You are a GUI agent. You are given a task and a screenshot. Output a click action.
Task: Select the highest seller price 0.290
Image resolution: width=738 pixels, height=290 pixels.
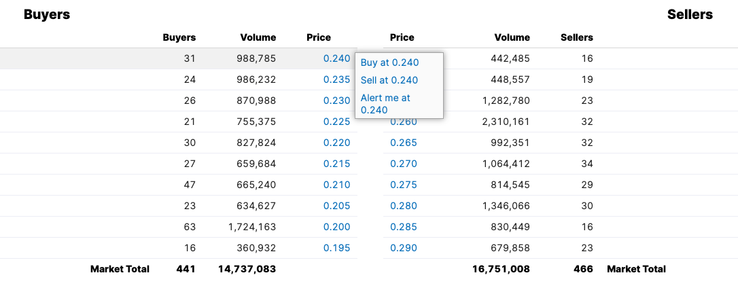coord(403,248)
